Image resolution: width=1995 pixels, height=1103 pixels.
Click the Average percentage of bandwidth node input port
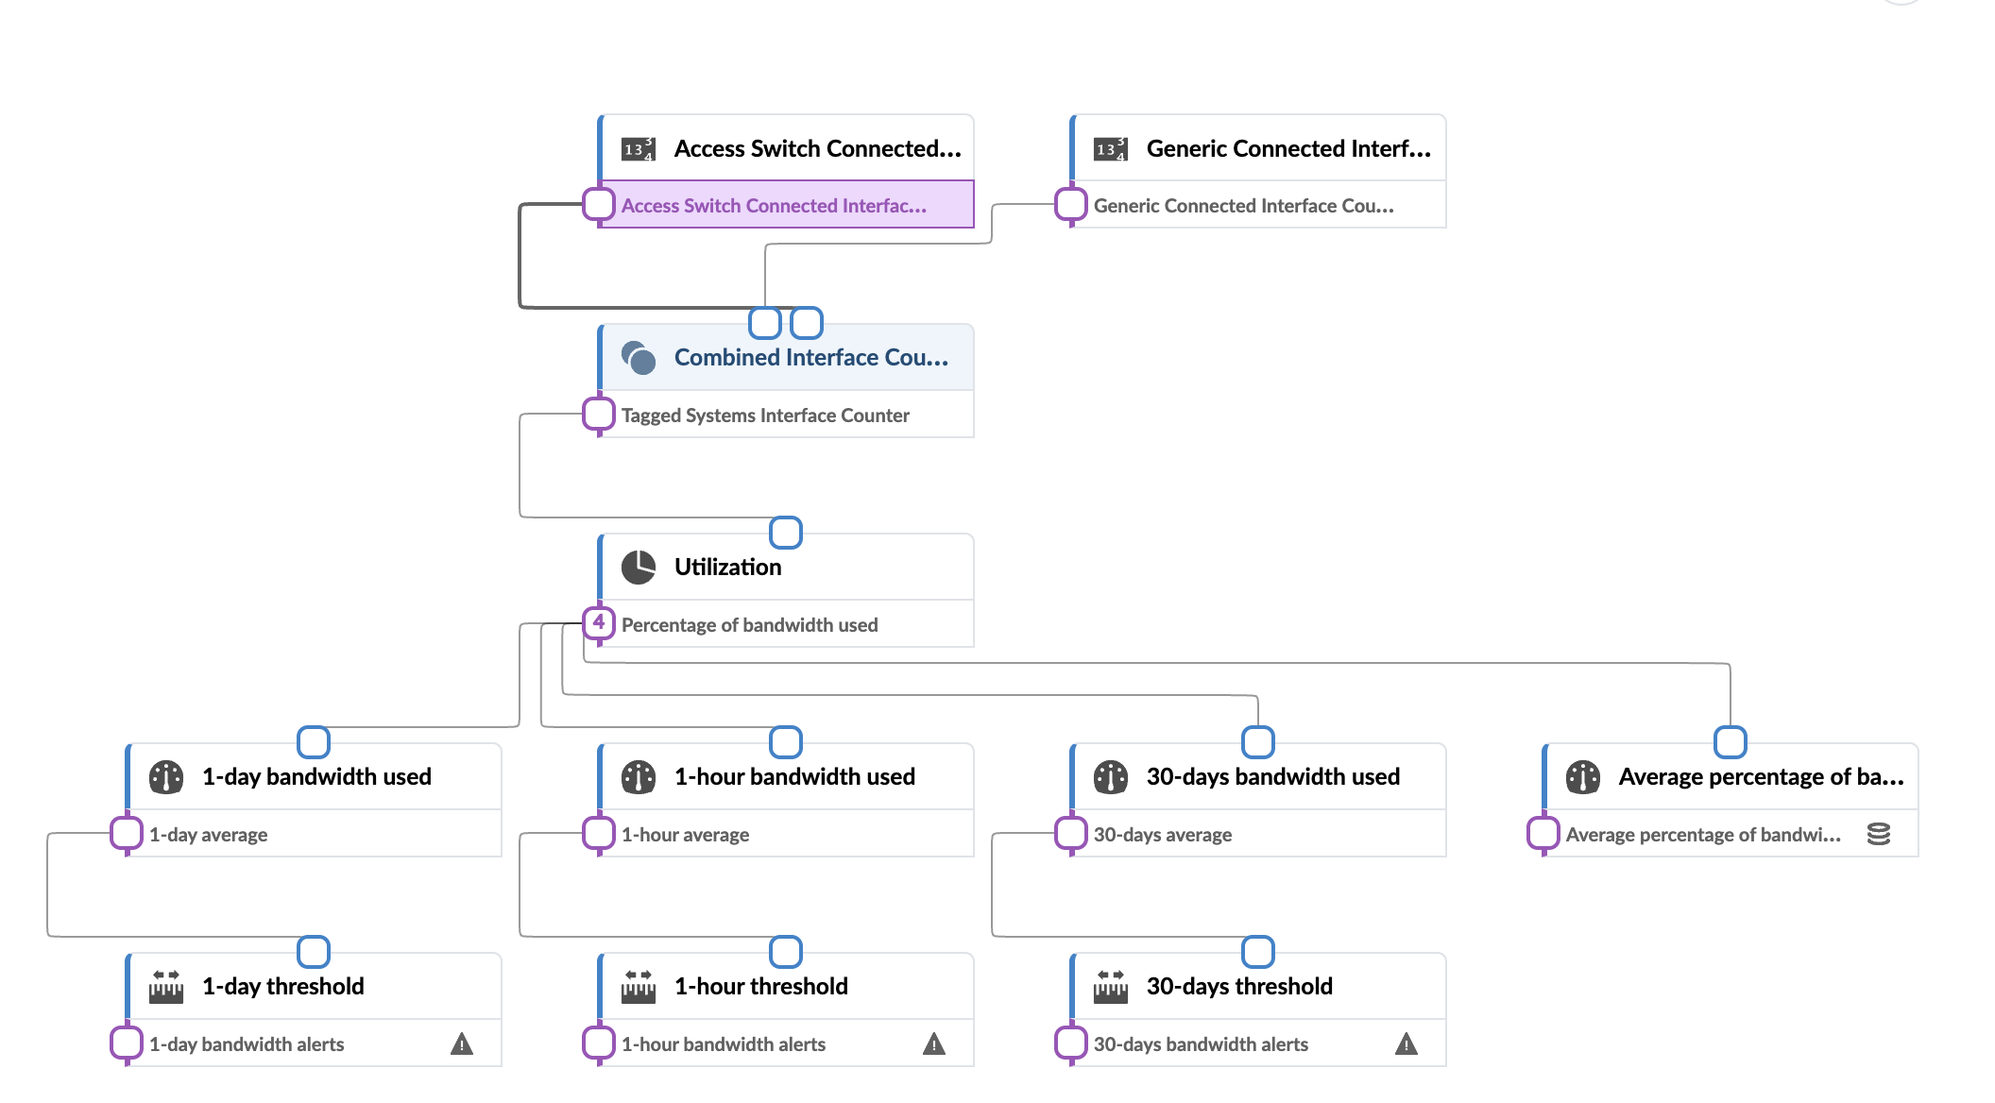tap(1731, 742)
